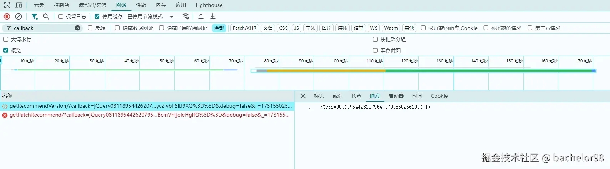Clear the callback filter text
This screenshot has width=610, height=169.
78,28
